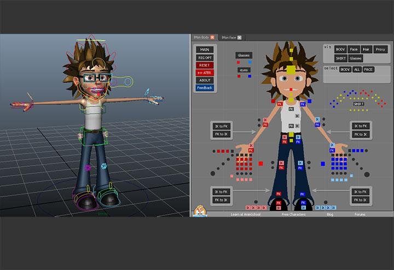Image resolution: width=394 pixels, height=270 pixels.
Task: Select the large yellow head control square
Action: pyautogui.click(x=291, y=70)
